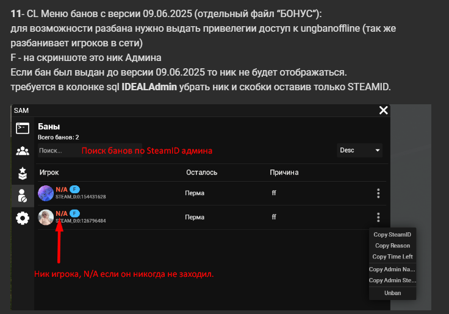Click purple avatar of first banned player

(x=46, y=193)
